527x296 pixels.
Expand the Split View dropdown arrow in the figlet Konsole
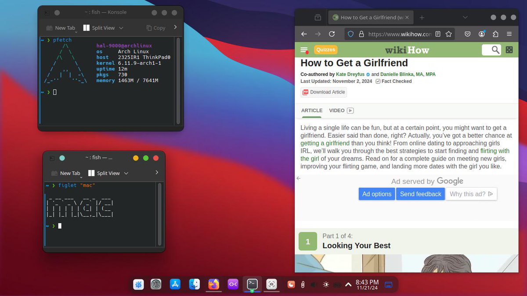pyautogui.click(x=126, y=173)
